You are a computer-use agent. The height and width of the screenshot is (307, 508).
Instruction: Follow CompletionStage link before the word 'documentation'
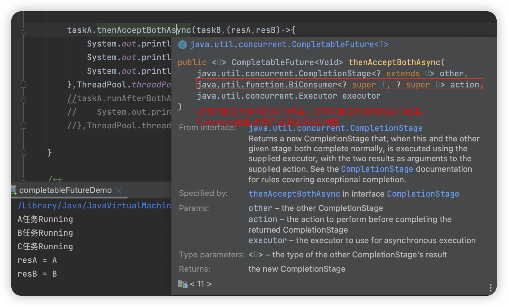377,169
